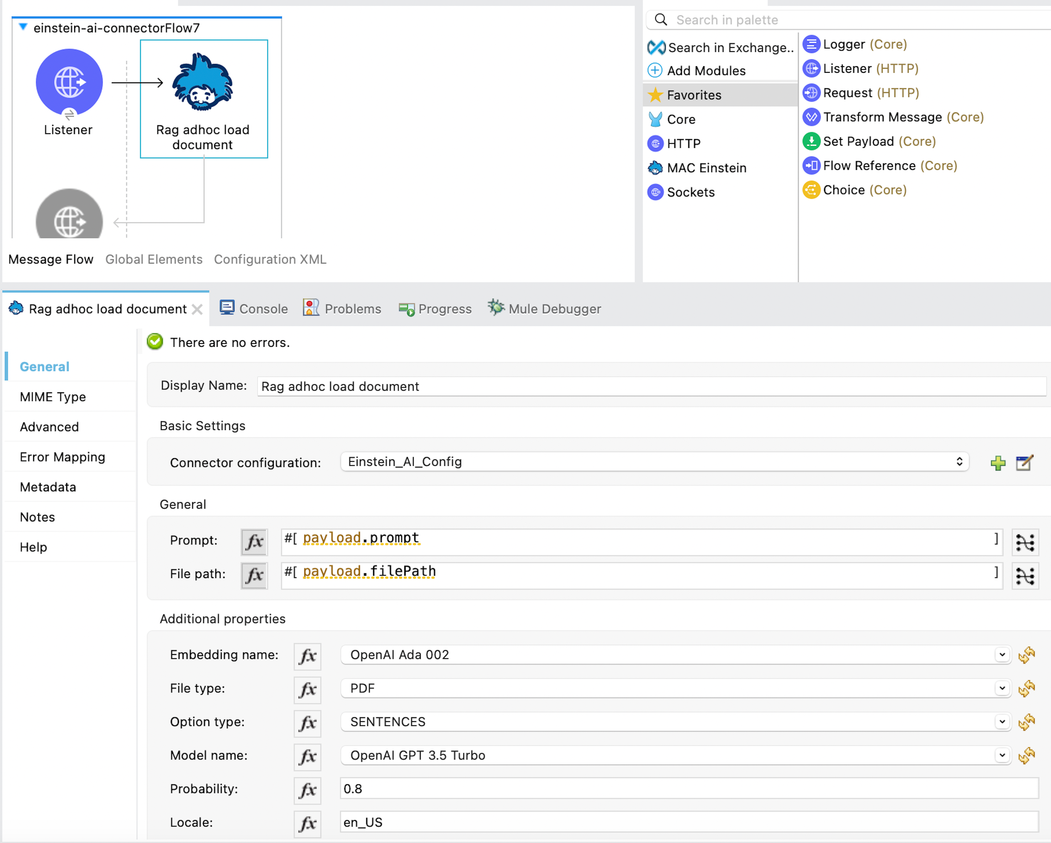Select the Core palette category
This screenshot has height=843, width=1051.
[x=672, y=119]
